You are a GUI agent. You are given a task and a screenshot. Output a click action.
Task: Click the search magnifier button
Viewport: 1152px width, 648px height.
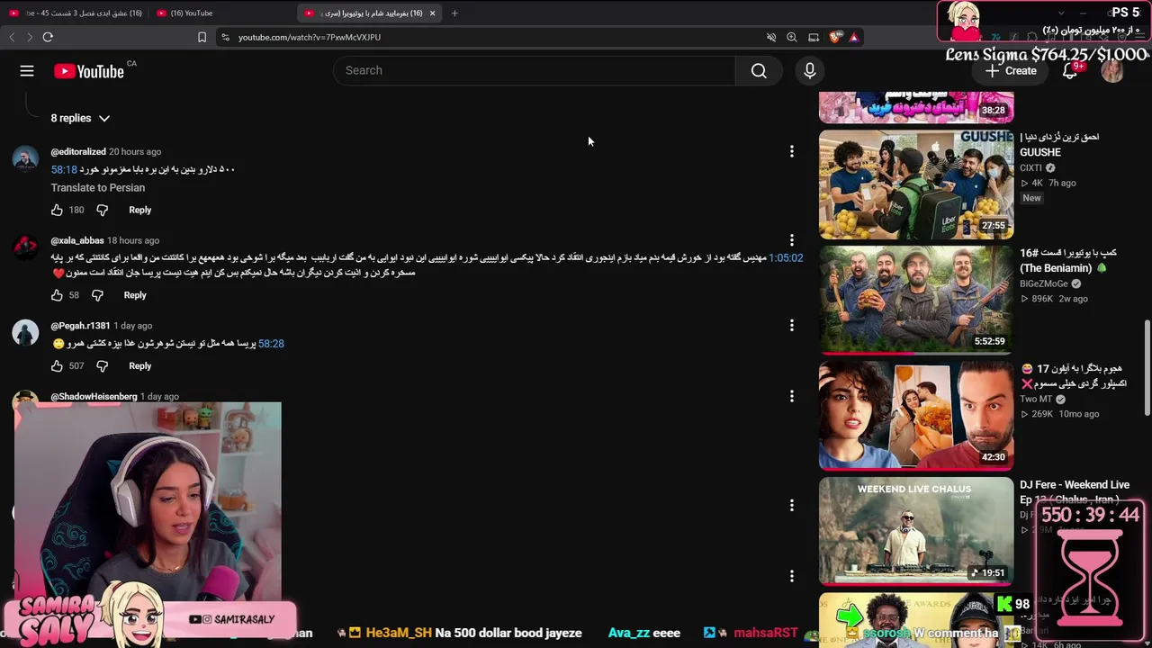(759, 71)
